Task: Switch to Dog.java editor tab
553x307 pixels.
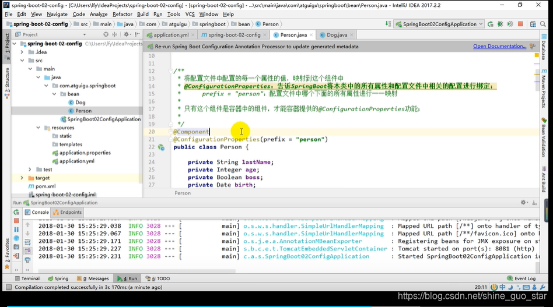Action: (x=337, y=35)
